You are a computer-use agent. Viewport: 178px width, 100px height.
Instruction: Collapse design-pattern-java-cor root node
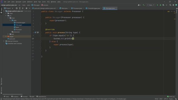4,11
